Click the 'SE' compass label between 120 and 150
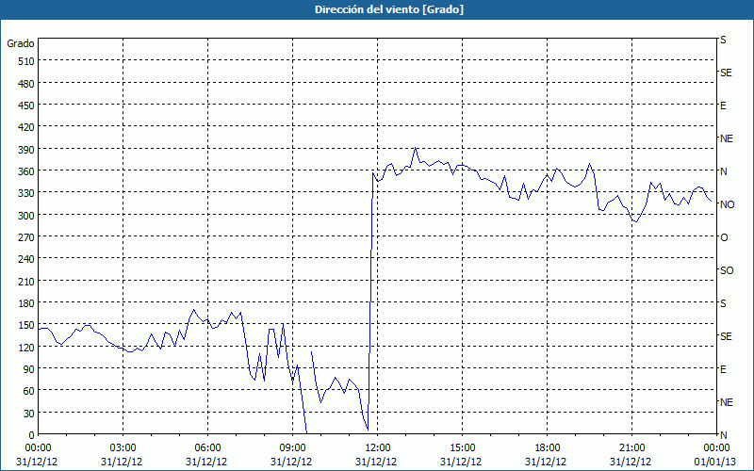 [726, 336]
